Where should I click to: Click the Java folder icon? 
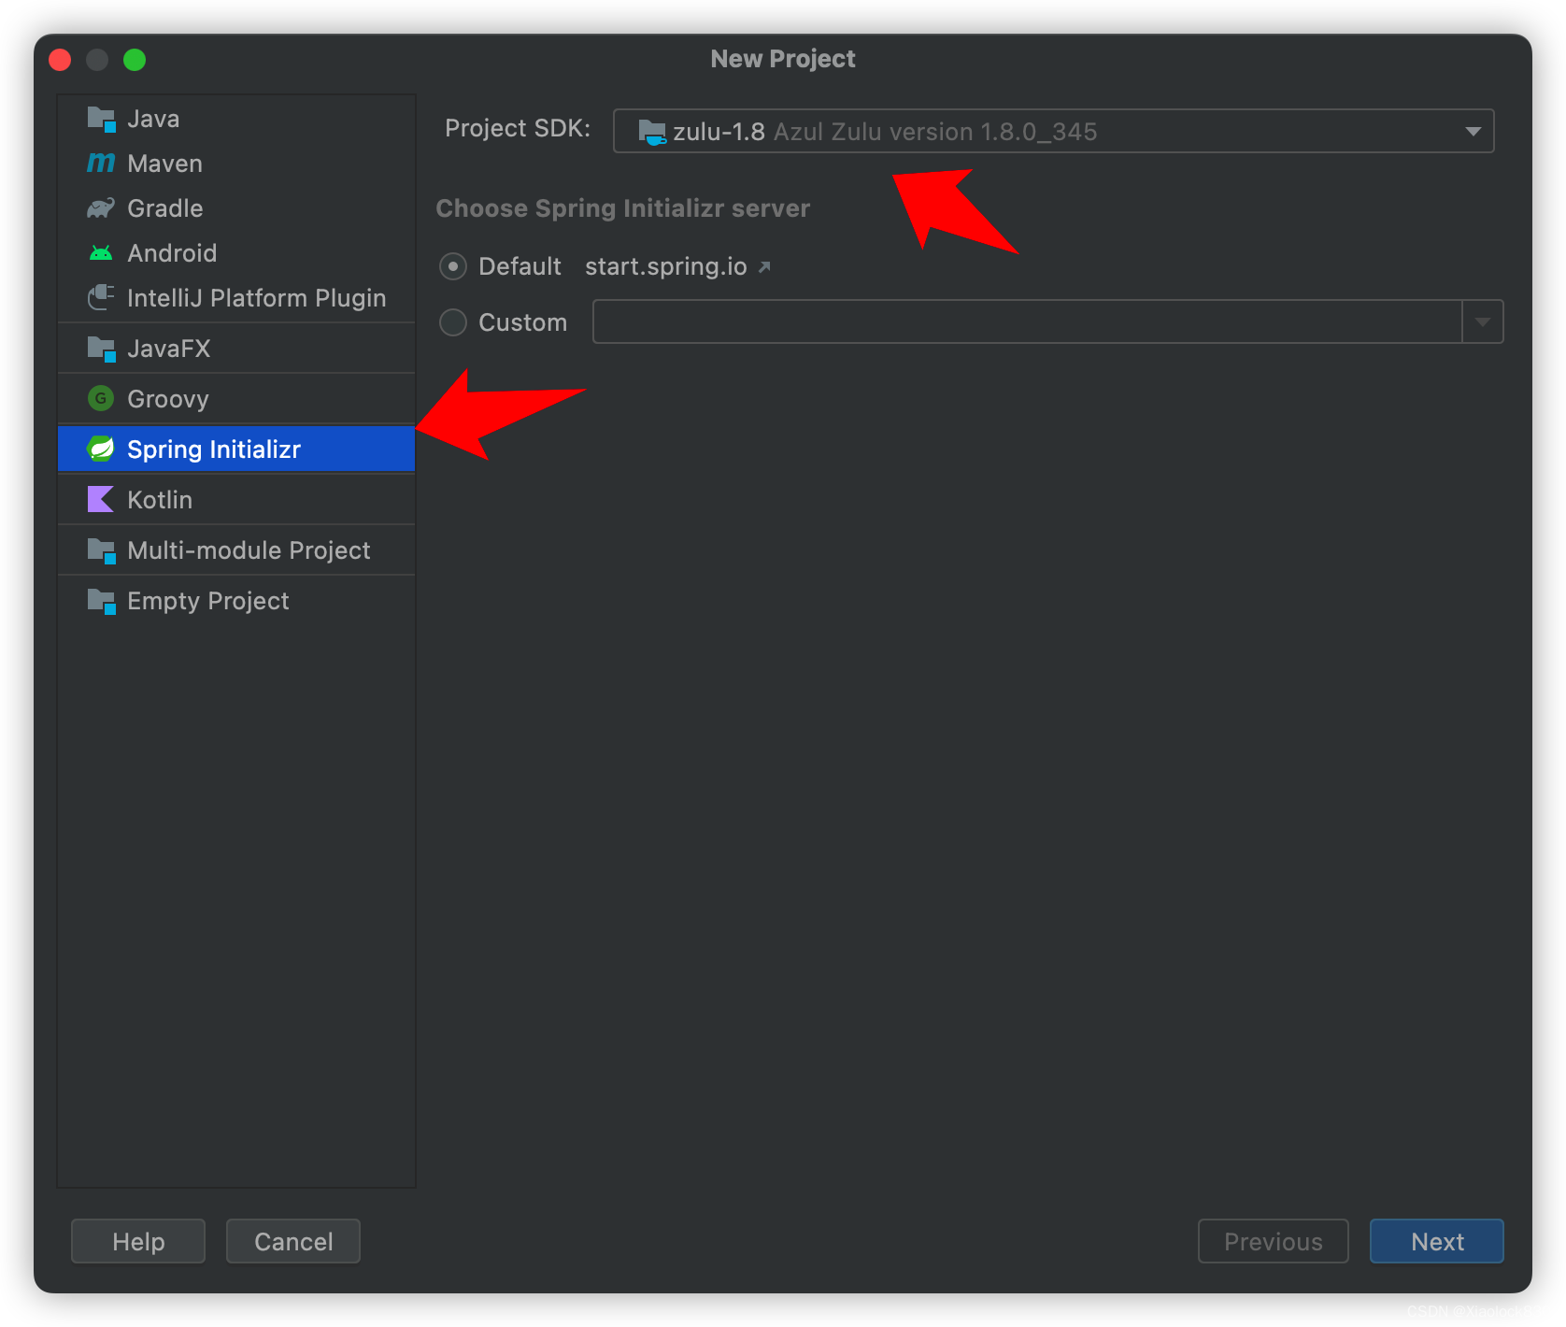click(101, 119)
